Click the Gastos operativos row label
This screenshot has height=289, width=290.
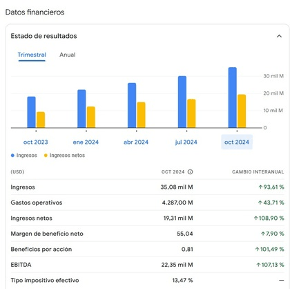click(x=37, y=203)
